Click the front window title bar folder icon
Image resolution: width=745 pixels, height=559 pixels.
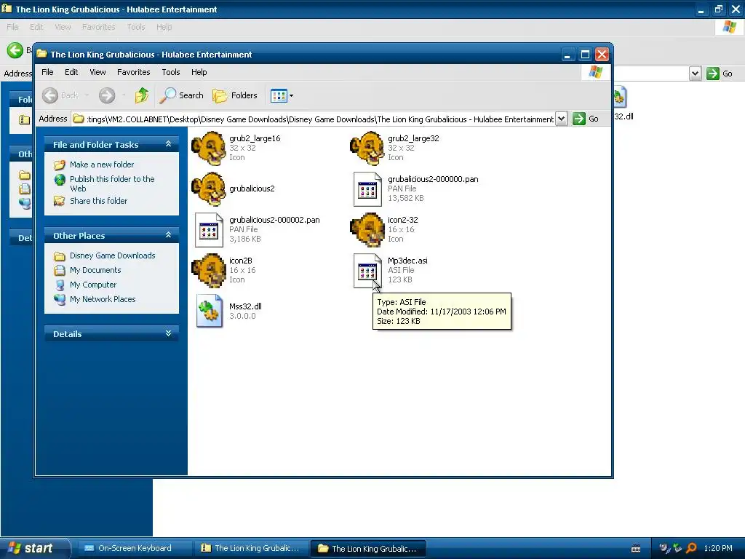coord(41,54)
